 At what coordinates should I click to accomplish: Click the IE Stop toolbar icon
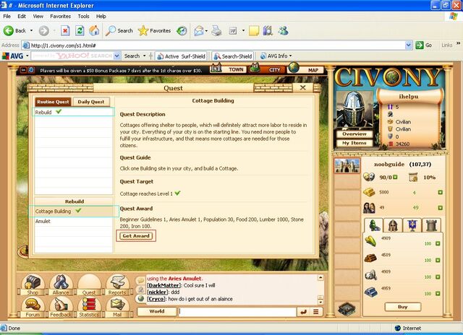point(65,30)
